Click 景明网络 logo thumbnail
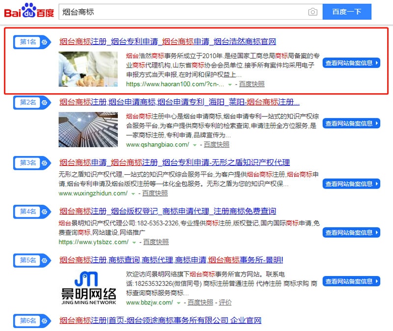 [88, 288]
